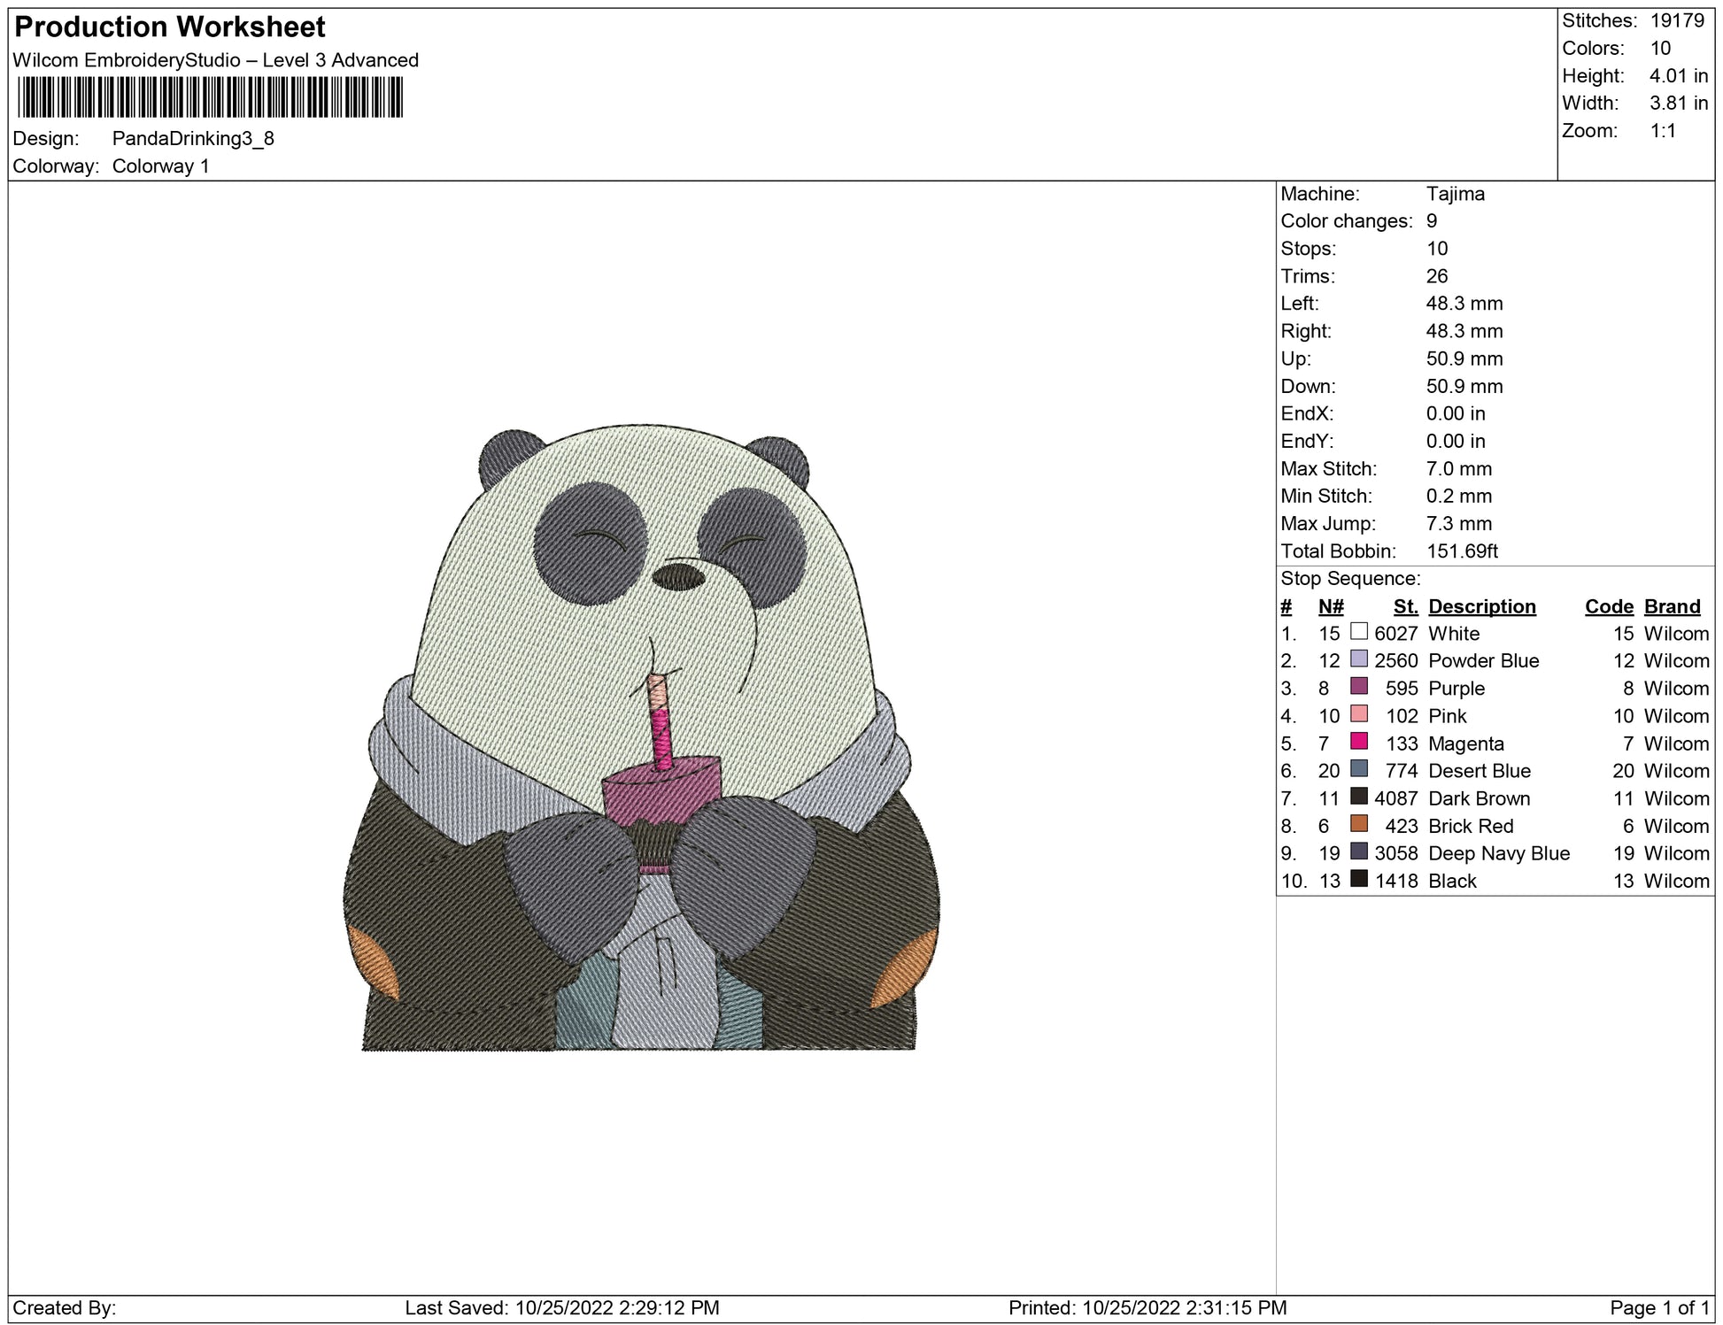
Task: Click the Deep Navy Blue swatch
Action: coord(1359,851)
